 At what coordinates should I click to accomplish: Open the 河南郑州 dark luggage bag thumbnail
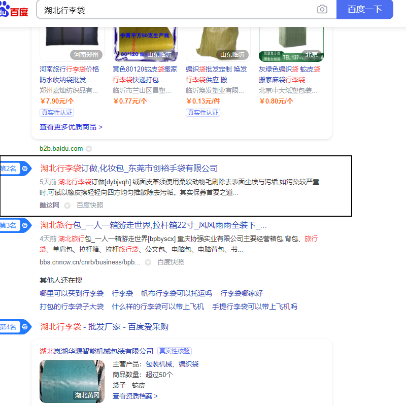72,44
